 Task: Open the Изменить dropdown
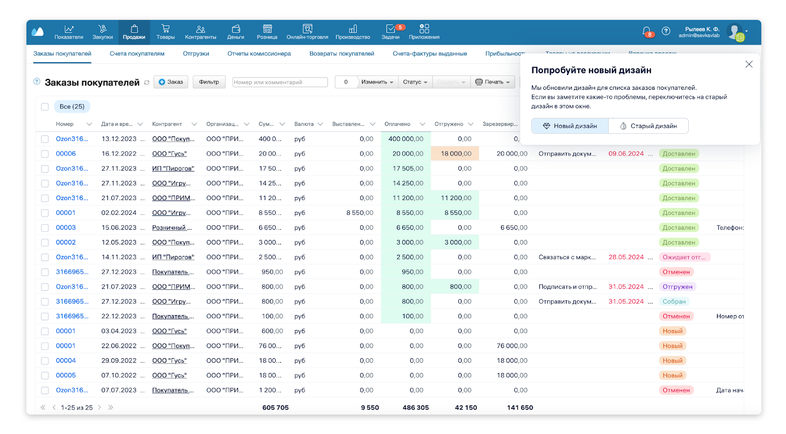[x=377, y=82]
